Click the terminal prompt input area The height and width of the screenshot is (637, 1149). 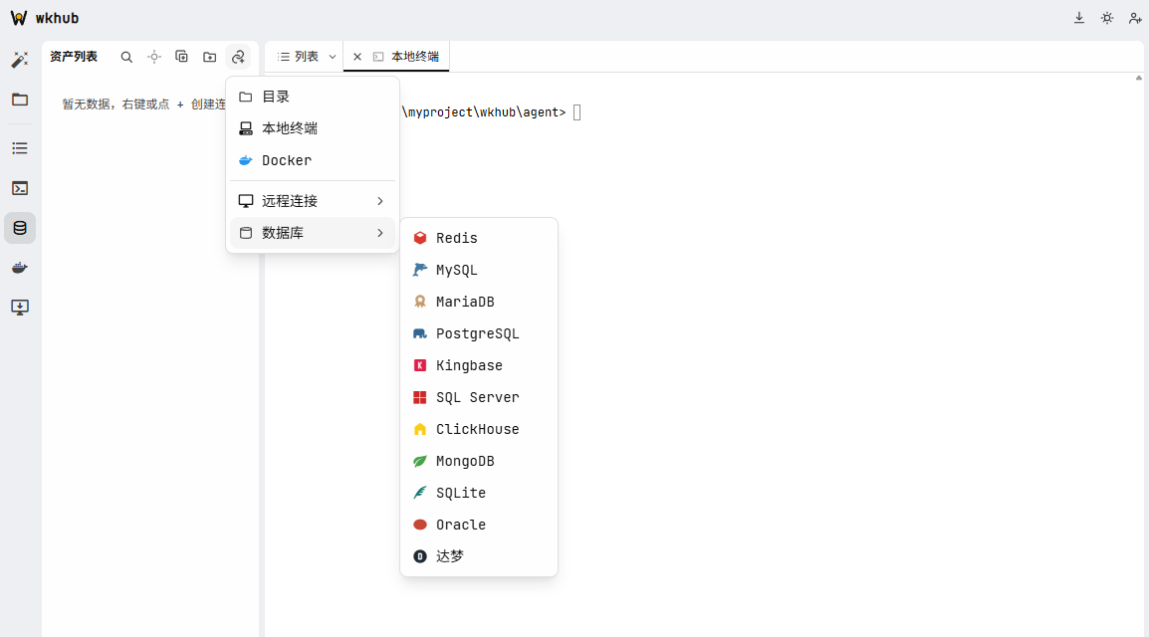(x=576, y=112)
